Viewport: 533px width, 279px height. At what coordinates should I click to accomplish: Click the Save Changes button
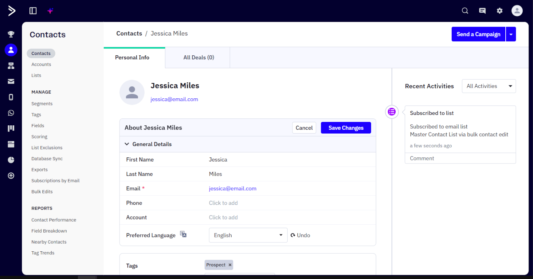(x=346, y=128)
